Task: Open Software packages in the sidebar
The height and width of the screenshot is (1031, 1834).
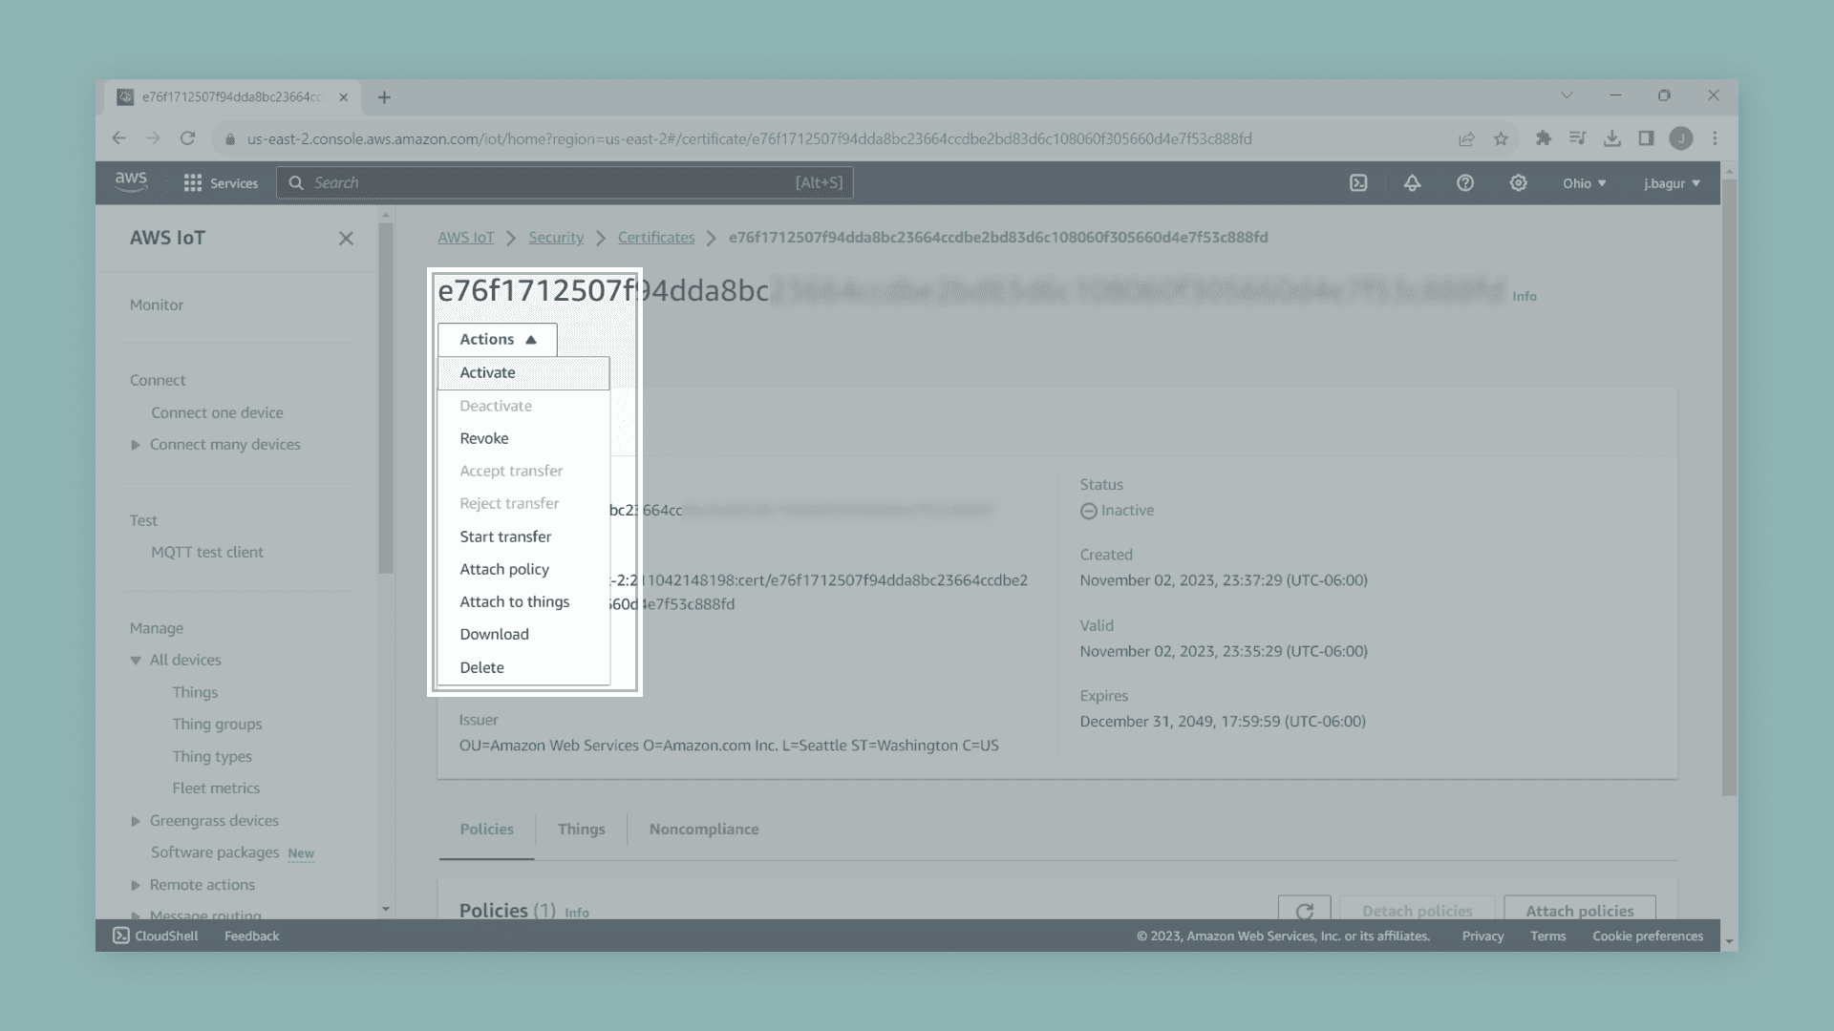Action: 215,852
